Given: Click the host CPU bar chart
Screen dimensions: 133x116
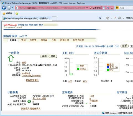Looking at the screenshot, I should tap(71, 74).
